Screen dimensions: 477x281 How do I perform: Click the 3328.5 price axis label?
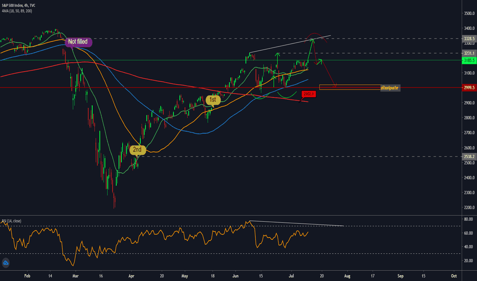click(x=469, y=39)
